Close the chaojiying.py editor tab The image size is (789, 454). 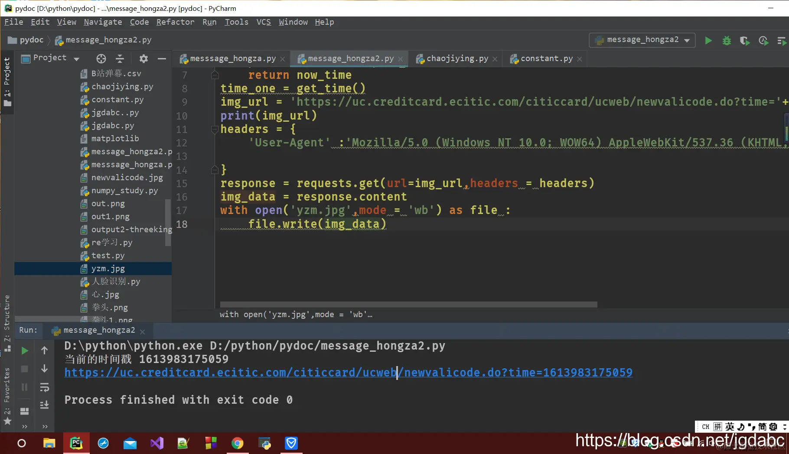[495, 59]
